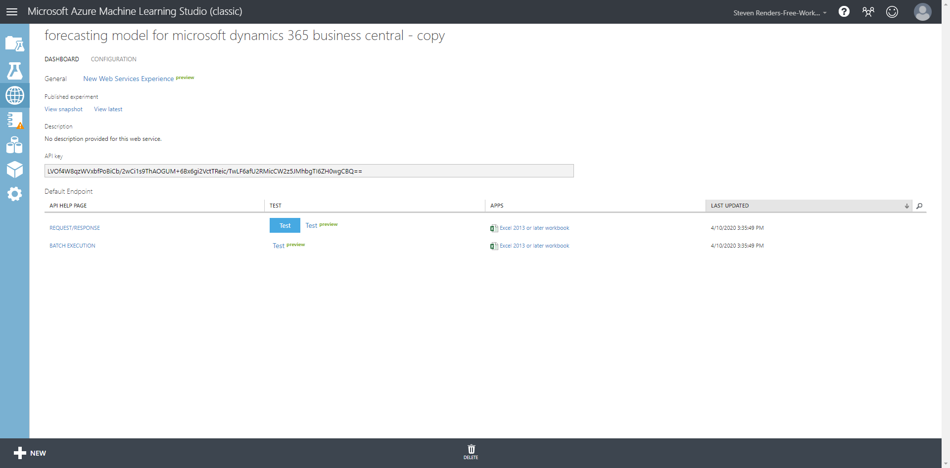Screen dimensions: 950x468
Task: Select the Web Services globe icon
Action: coord(14,95)
